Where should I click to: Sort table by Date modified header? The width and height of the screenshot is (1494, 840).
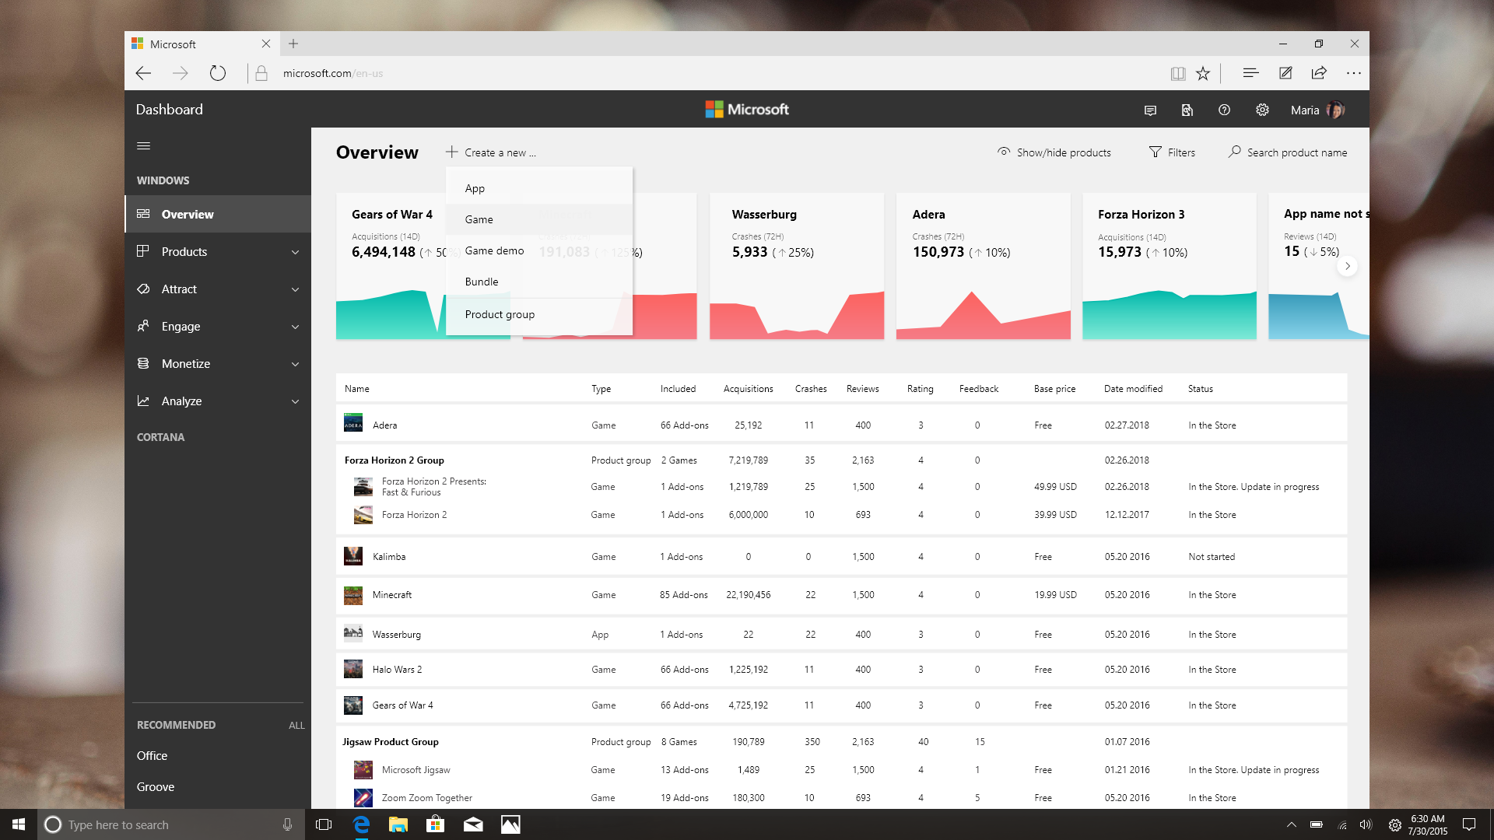click(1133, 389)
